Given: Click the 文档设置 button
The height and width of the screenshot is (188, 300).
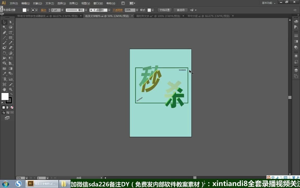Looking at the screenshot, I should 165,10.
